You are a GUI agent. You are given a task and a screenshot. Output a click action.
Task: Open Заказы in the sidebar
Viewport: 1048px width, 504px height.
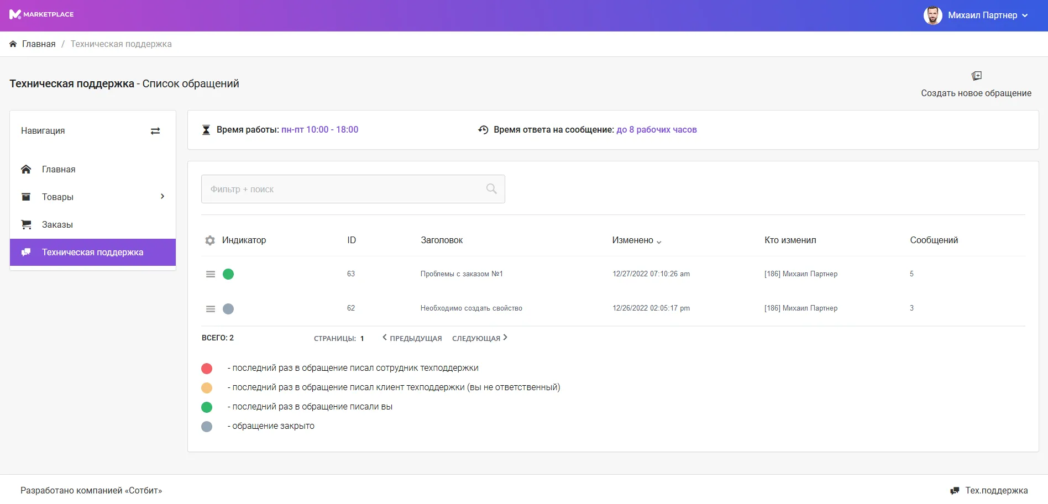57,225
